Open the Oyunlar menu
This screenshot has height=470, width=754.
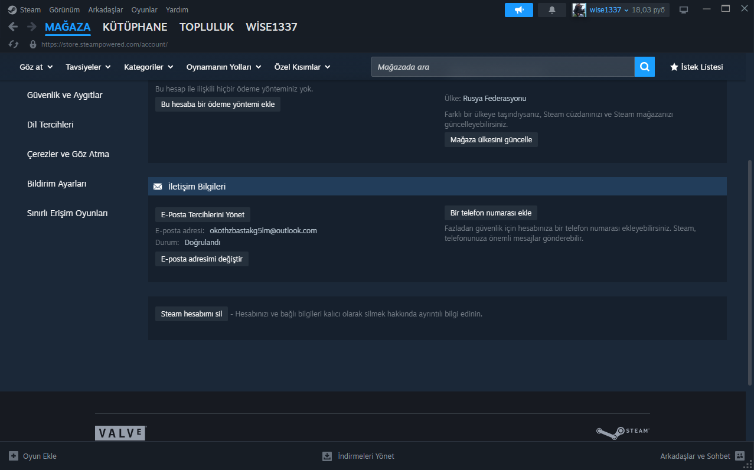tap(145, 10)
